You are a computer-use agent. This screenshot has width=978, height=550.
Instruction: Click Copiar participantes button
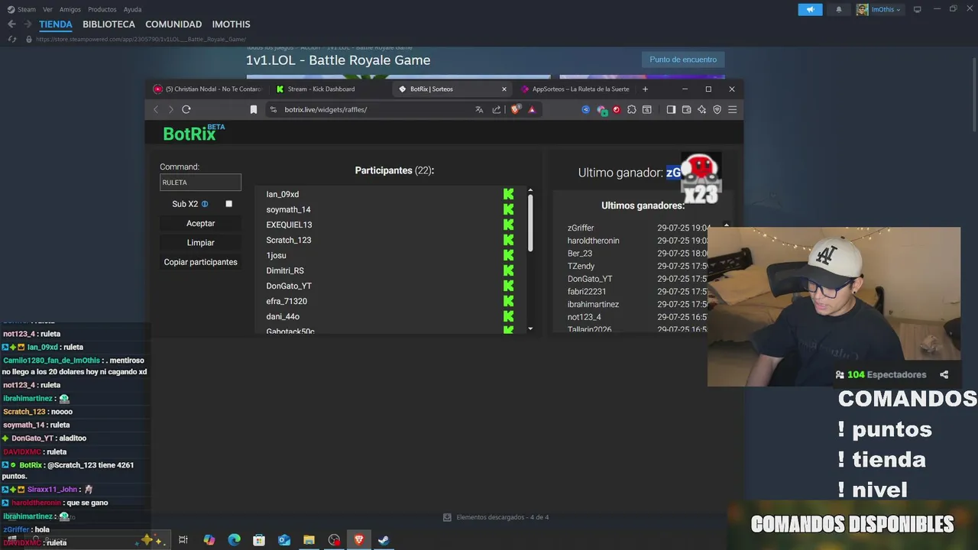coord(201,262)
